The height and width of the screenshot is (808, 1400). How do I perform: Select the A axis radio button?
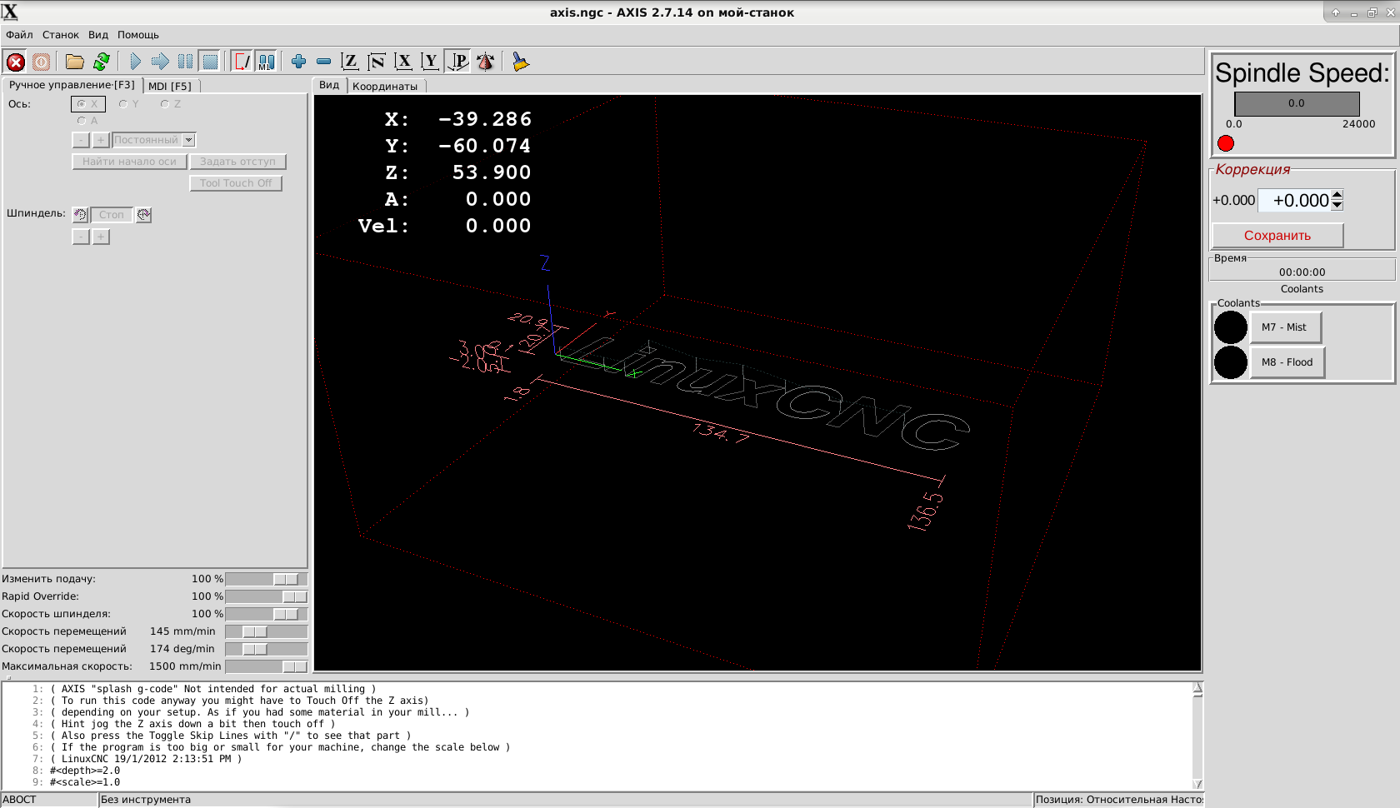87,121
